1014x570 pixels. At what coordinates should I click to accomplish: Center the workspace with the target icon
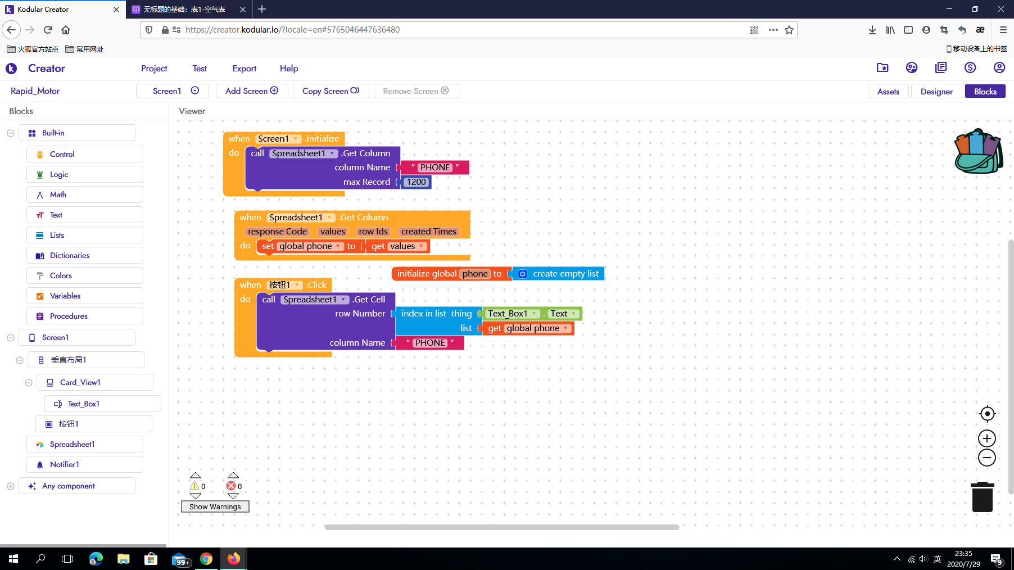987,414
